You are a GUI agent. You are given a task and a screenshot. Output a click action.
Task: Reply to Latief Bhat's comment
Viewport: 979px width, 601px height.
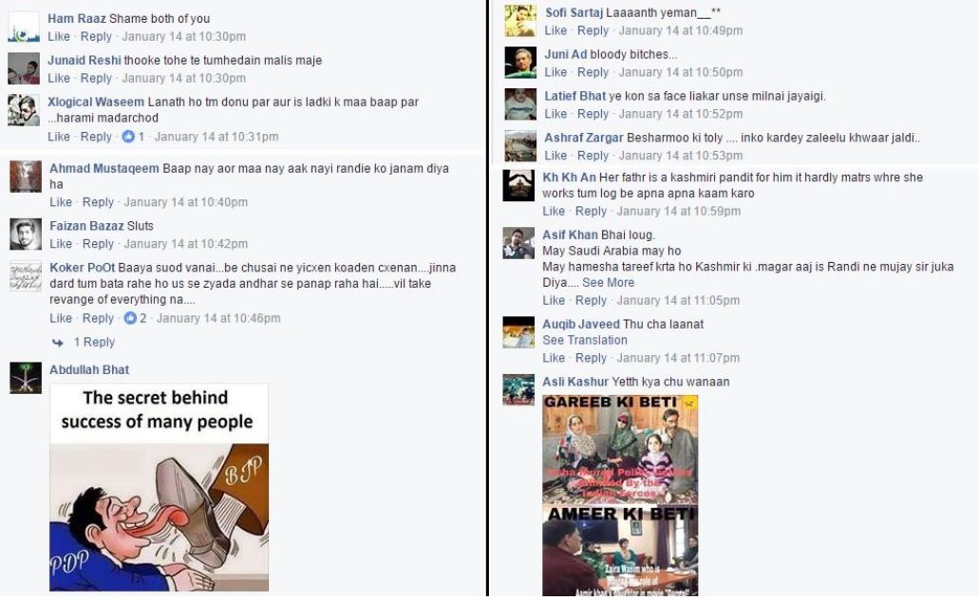click(593, 114)
